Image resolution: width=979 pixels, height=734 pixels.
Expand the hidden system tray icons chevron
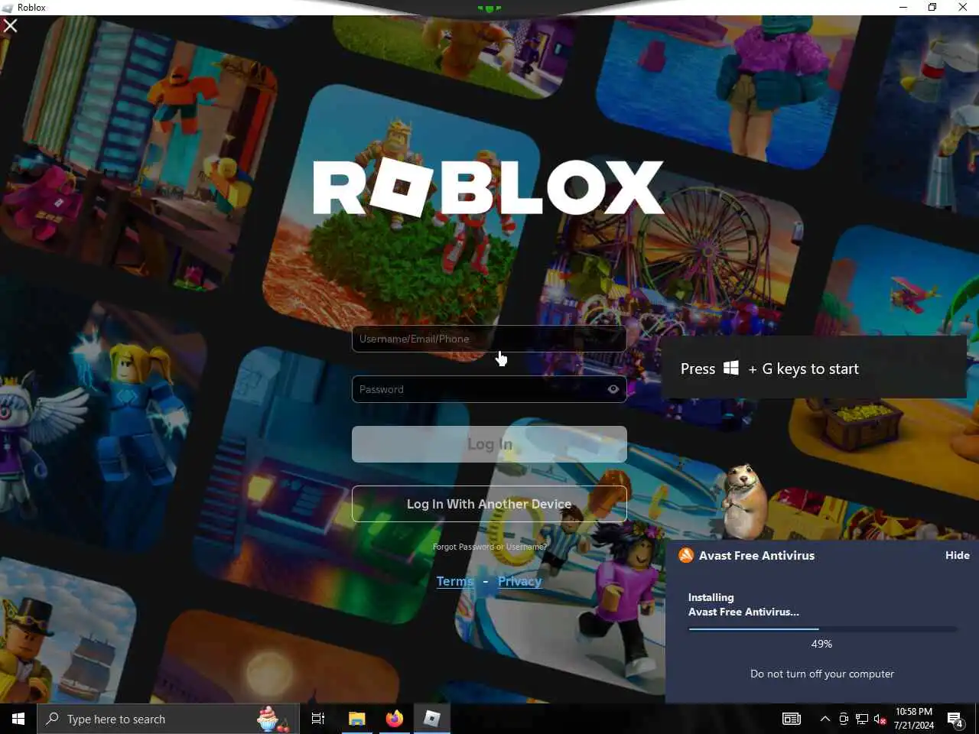(825, 719)
